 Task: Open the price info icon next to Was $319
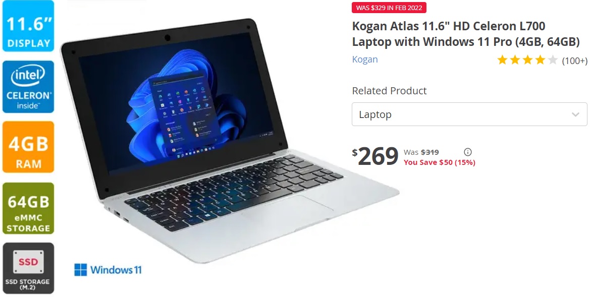click(x=468, y=152)
